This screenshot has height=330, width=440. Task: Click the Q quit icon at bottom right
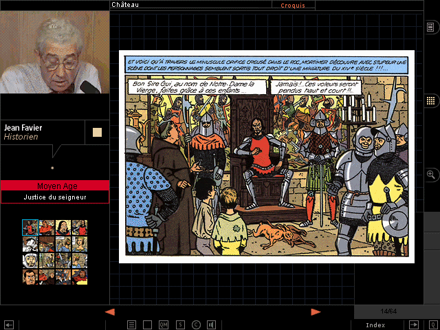point(434,325)
